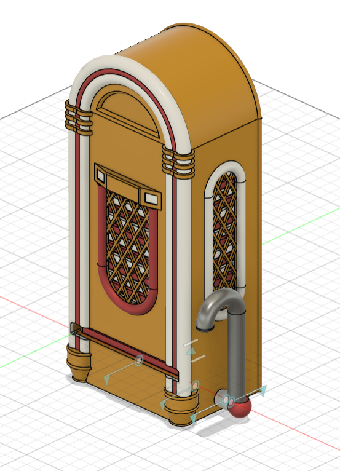Select the right front foot base

point(183,406)
